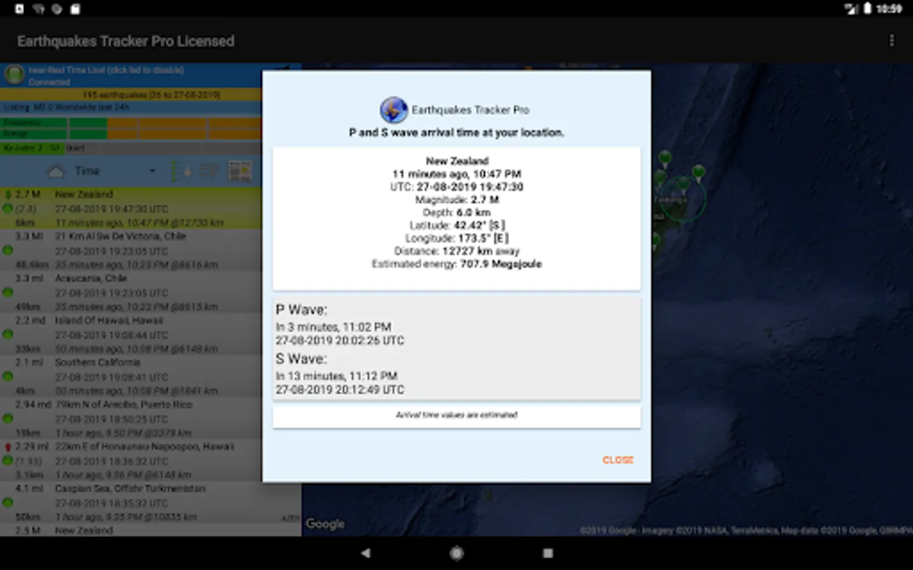Open the three-dot overflow menu
Viewport: 913px width, 570px height.
pos(891,41)
